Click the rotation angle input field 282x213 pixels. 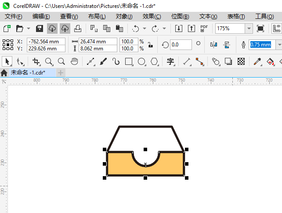[181, 45]
